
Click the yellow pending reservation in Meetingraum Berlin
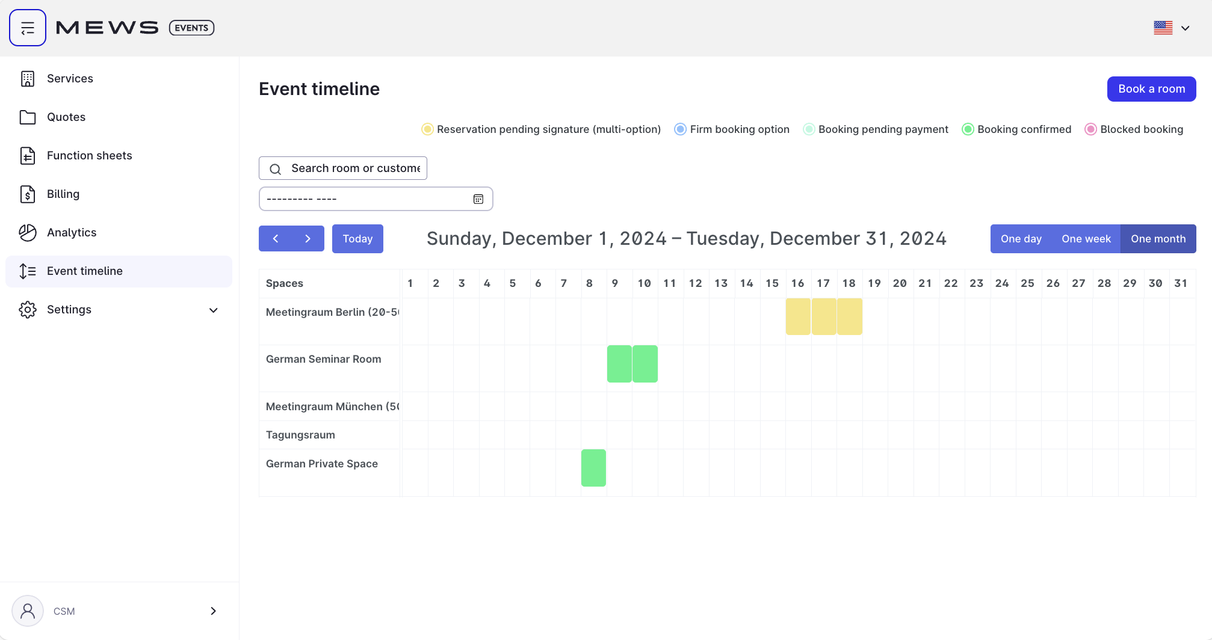tap(823, 316)
